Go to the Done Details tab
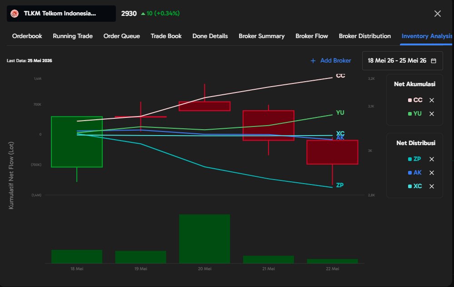 210,36
